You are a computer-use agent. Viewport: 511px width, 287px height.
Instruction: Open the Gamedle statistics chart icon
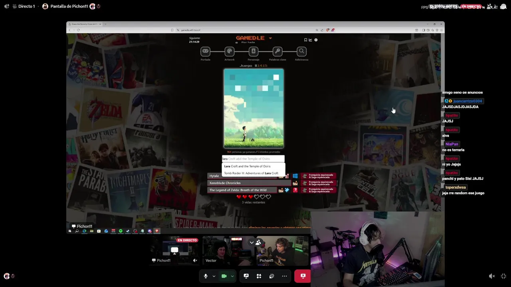pyautogui.click(x=311, y=40)
